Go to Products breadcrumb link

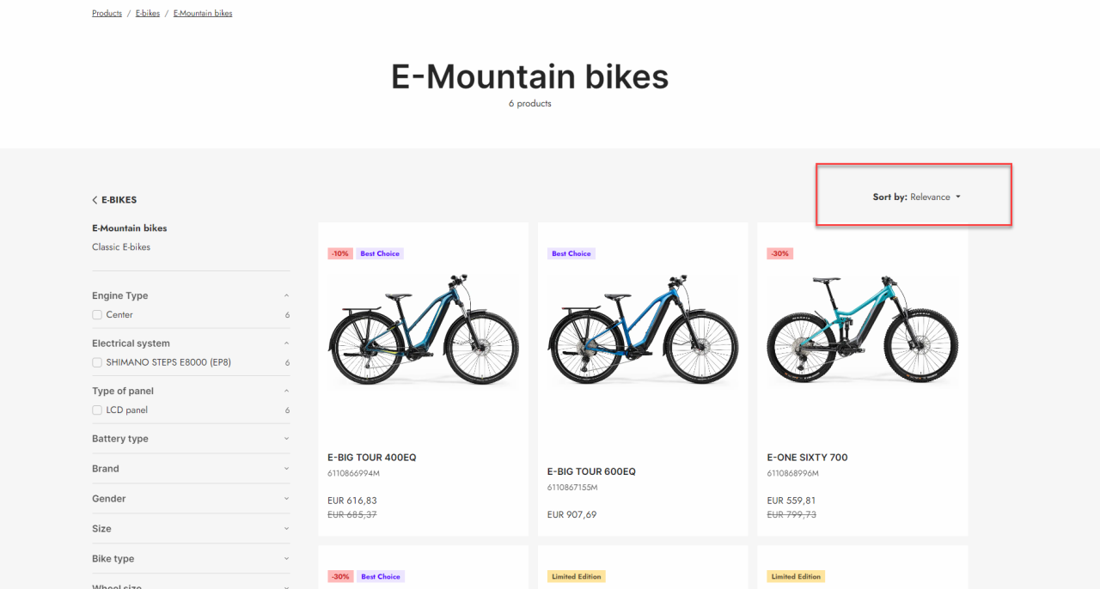(x=107, y=14)
